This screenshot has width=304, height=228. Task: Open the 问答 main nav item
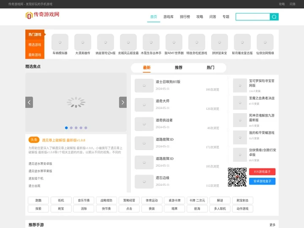(213, 16)
